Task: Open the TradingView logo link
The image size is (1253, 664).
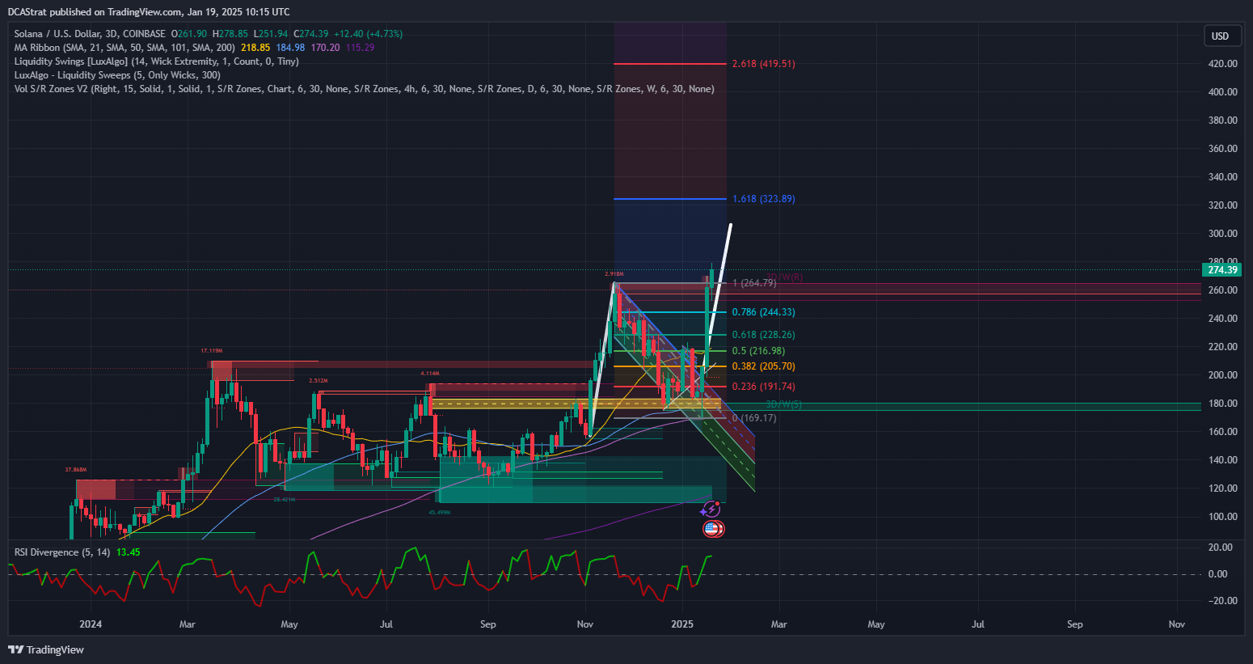Action: [46, 649]
